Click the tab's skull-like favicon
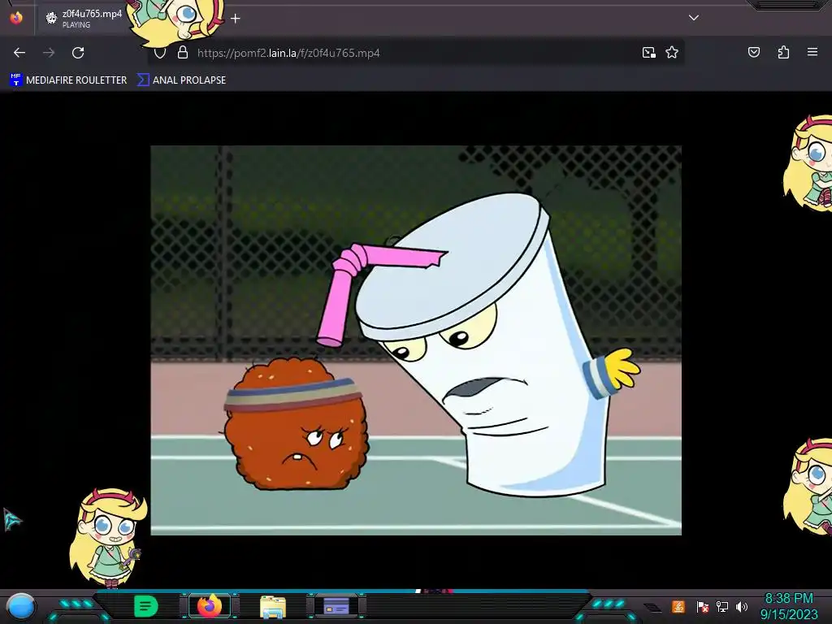 click(x=51, y=19)
